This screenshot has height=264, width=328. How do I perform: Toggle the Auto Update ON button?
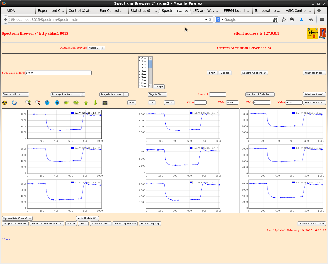tap(87, 218)
